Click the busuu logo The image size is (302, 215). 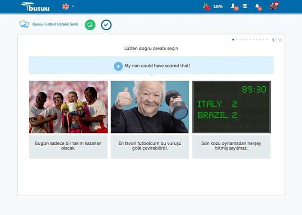(x=35, y=7)
